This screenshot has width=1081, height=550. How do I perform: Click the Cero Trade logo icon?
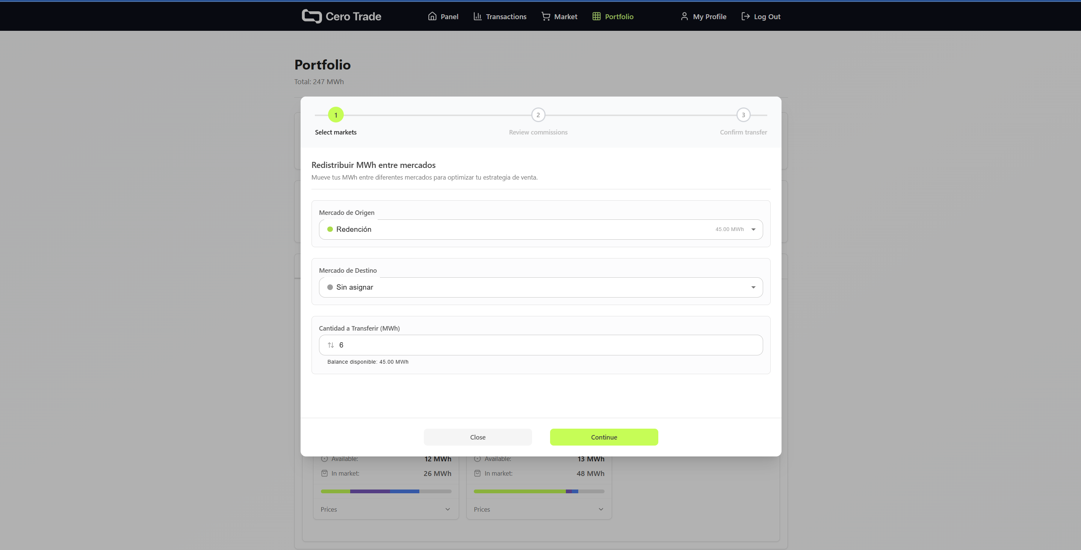point(311,17)
